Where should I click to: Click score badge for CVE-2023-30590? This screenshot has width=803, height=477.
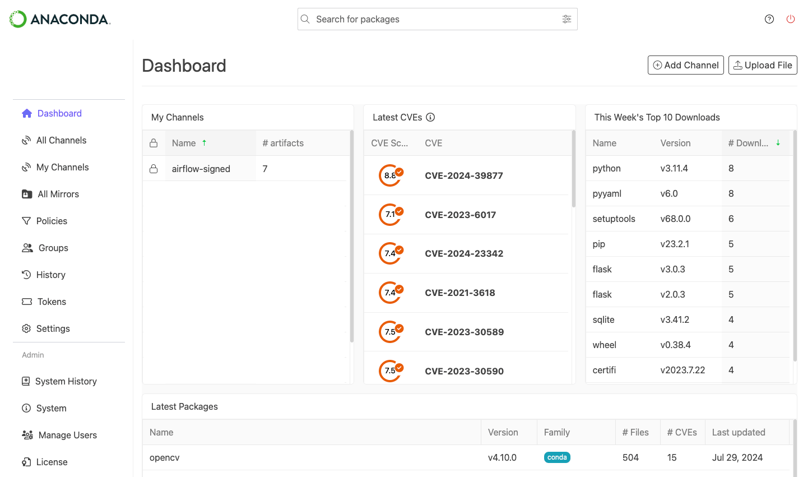[x=391, y=371]
